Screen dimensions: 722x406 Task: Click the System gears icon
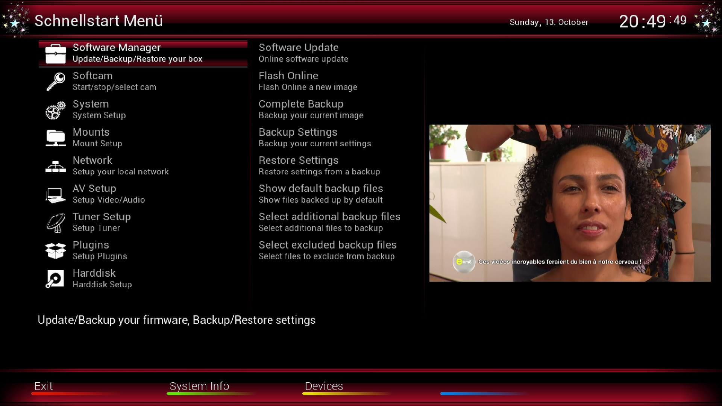55,110
